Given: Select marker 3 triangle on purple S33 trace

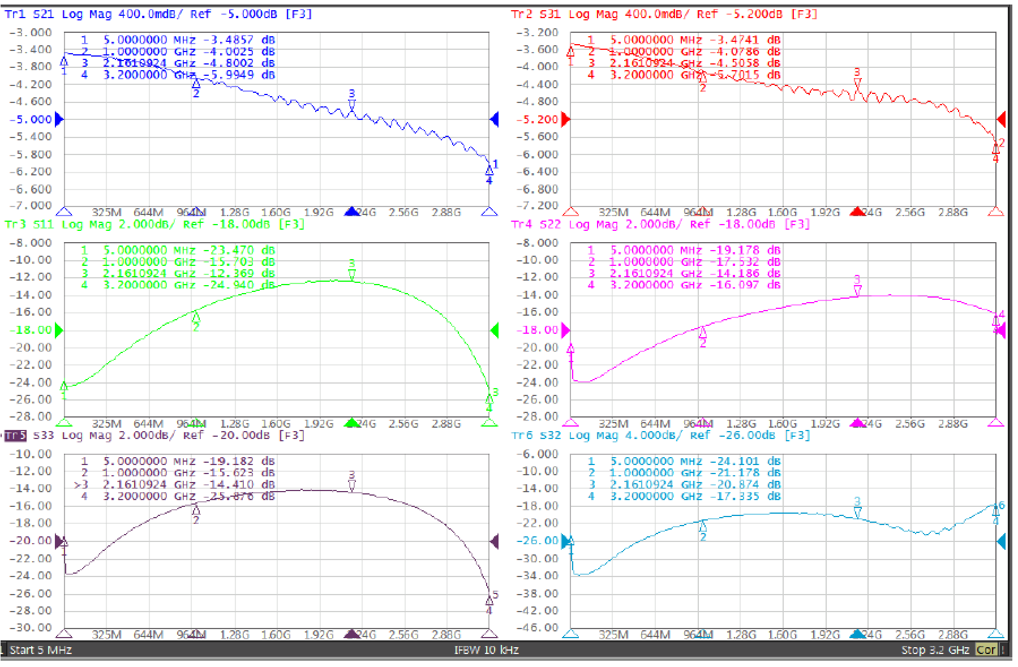Looking at the screenshot, I should coord(352,486).
